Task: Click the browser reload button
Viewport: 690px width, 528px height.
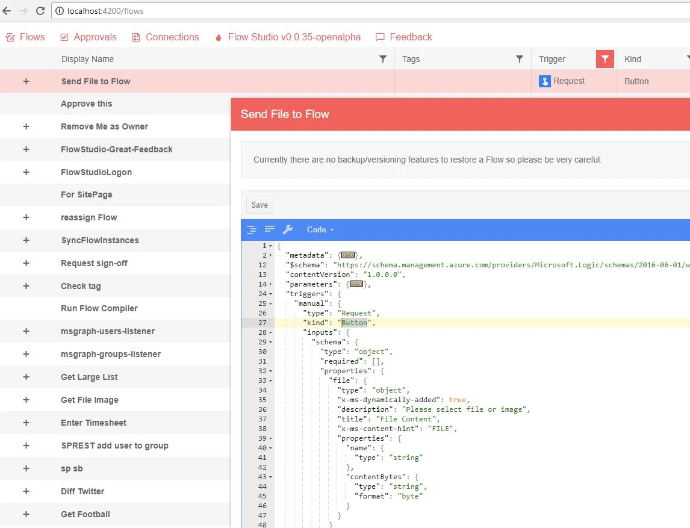Action: [x=40, y=11]
